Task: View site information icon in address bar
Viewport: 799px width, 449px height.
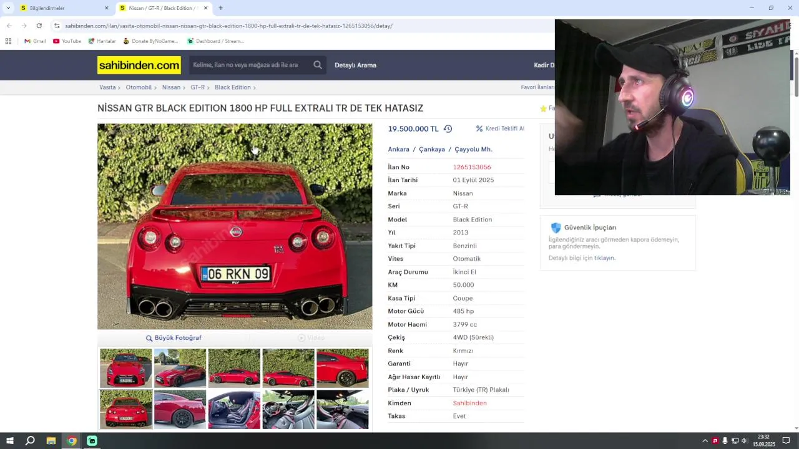Action: [x=57, y=26]
